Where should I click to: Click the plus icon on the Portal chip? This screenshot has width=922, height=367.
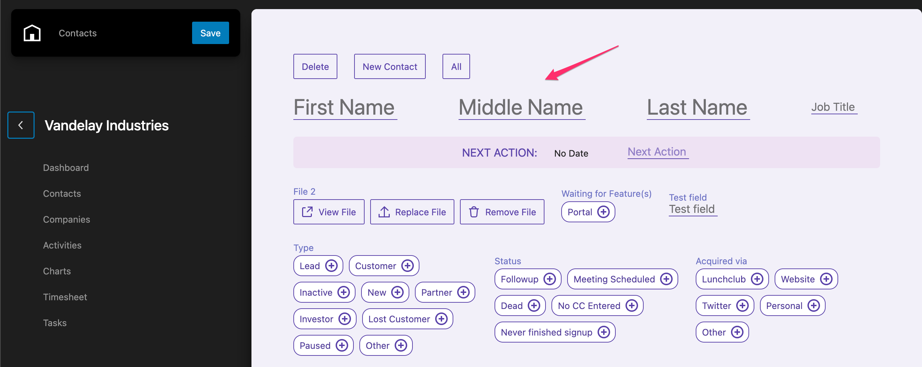pos(604,211)
